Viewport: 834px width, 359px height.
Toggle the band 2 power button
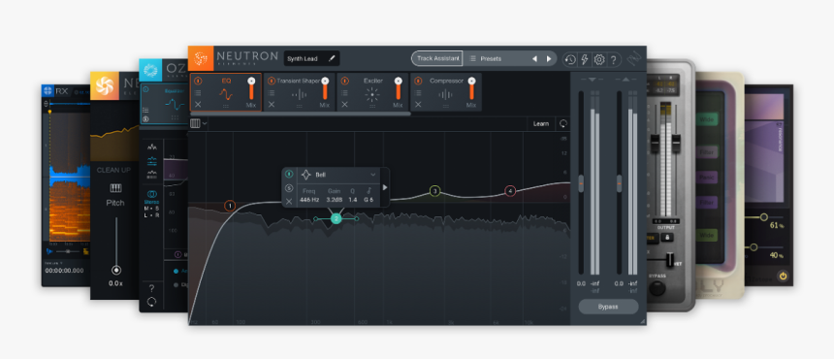pyautogui.click(x=289, y=174)
